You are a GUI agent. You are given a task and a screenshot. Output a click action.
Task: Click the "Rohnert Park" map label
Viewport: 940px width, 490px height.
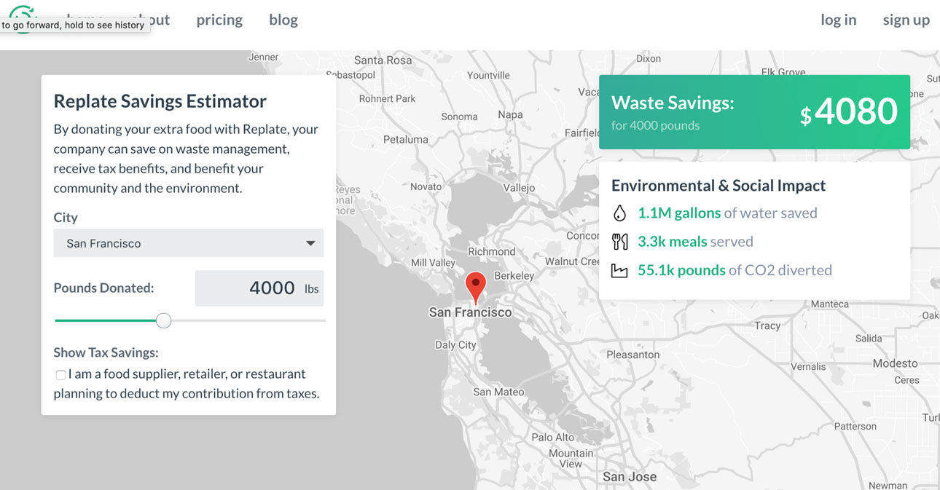coord(387,98)
